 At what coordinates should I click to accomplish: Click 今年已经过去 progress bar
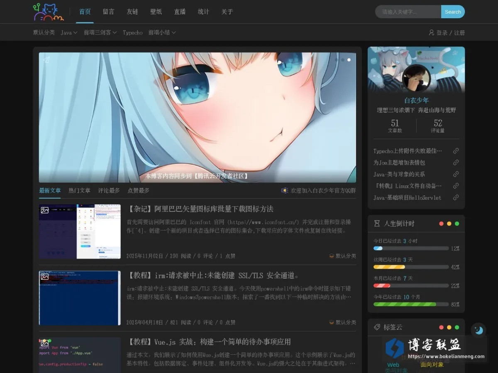[x=411, y=304]
